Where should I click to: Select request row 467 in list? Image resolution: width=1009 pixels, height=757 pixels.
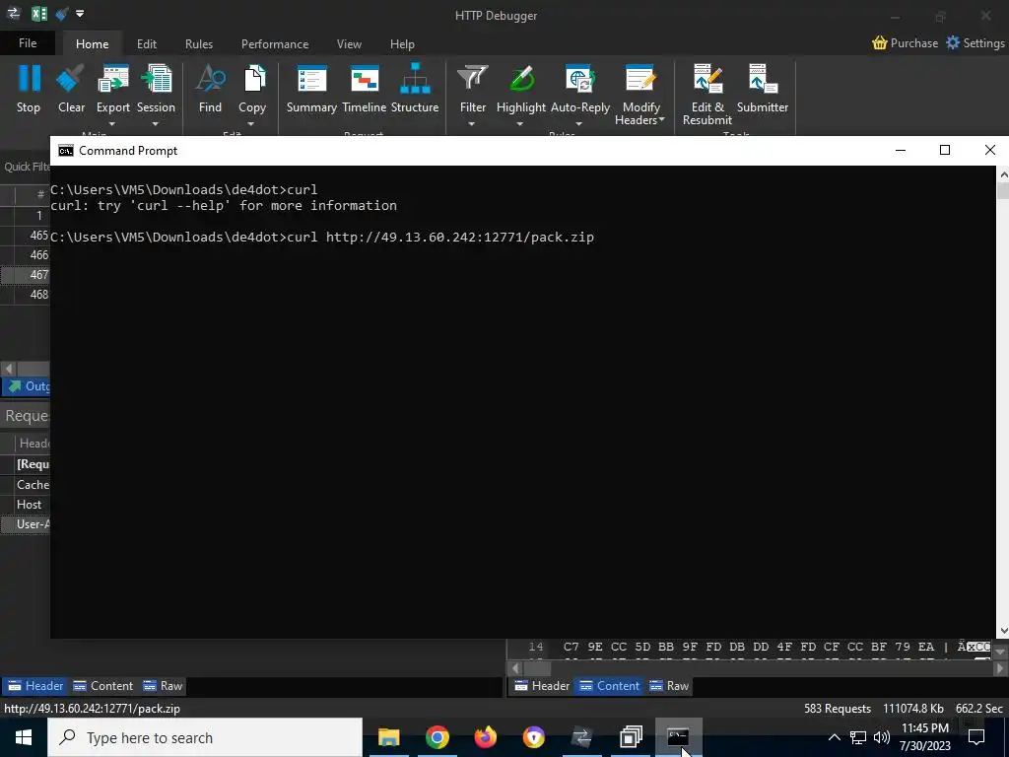(25, 275)
